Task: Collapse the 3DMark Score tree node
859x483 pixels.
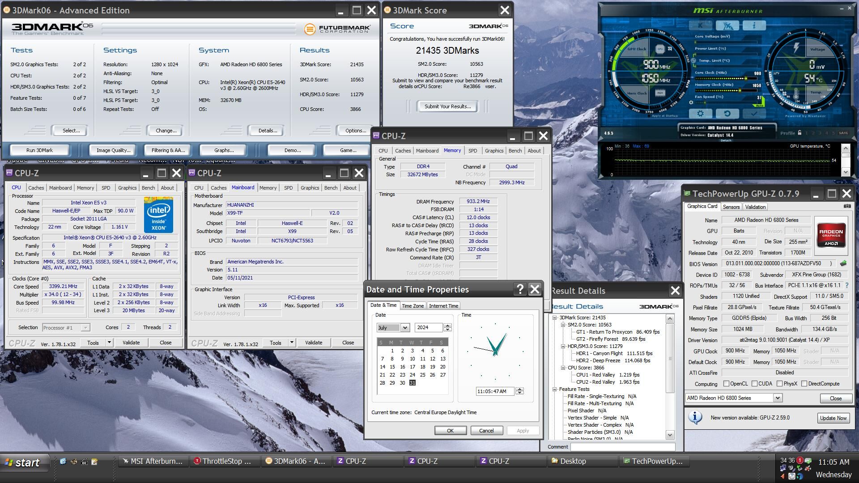Action: pyautogui.click(x=555, y=318)
